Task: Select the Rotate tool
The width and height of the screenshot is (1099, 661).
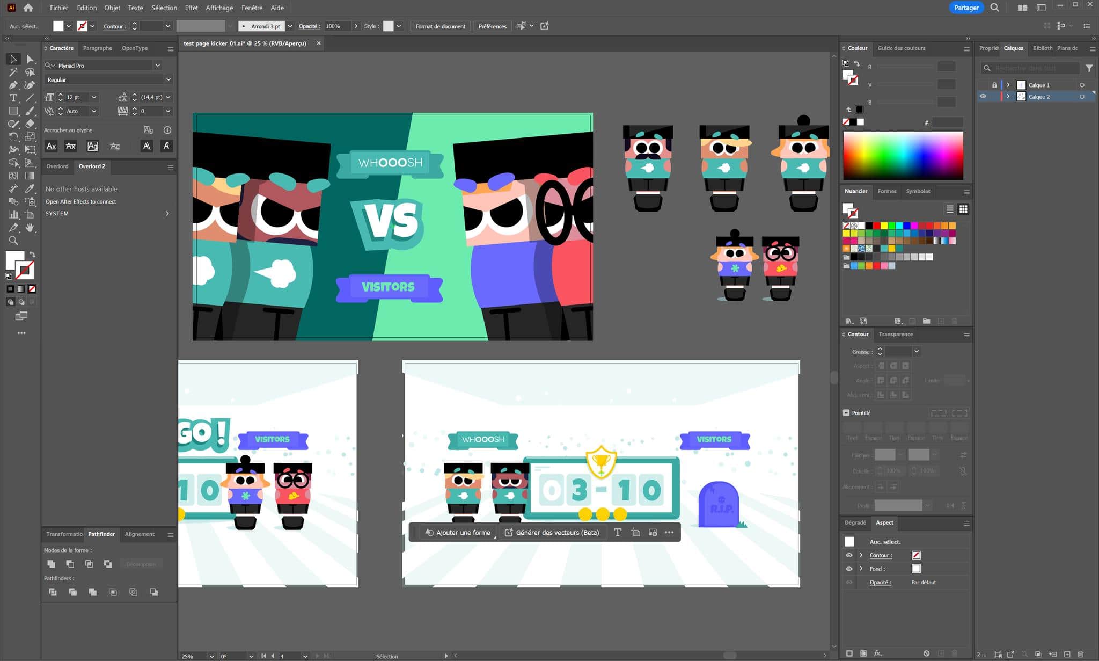Action: (13, 136)
